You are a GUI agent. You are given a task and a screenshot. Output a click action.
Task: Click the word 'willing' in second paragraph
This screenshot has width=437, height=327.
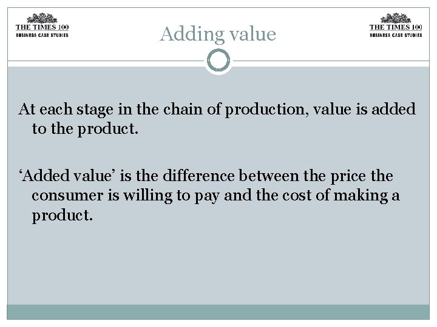click(148, 196)
